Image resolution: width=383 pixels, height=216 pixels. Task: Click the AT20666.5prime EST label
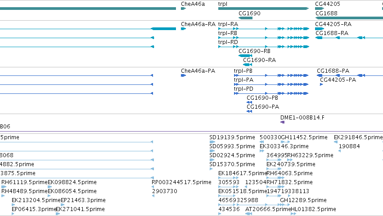tap(268, 209)
